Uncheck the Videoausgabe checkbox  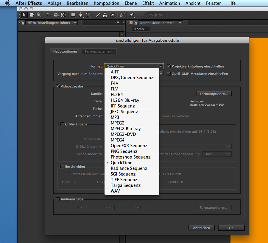point(58,86)
